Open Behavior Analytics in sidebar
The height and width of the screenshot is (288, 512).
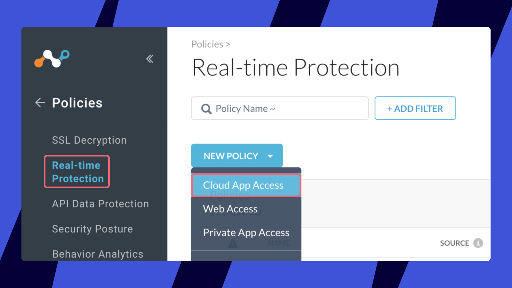(98, 254)
